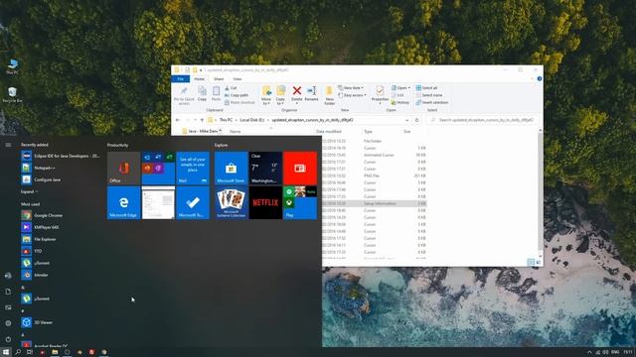
Task: Open the Easy access dropdown
Action: point(352,95)
